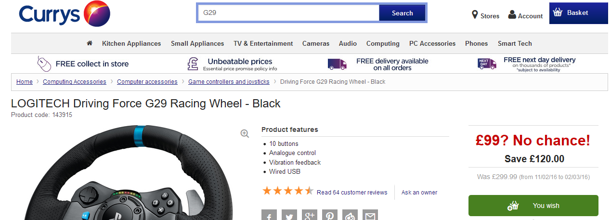Zoom product image with magnifier icon

tap(245, 134)
